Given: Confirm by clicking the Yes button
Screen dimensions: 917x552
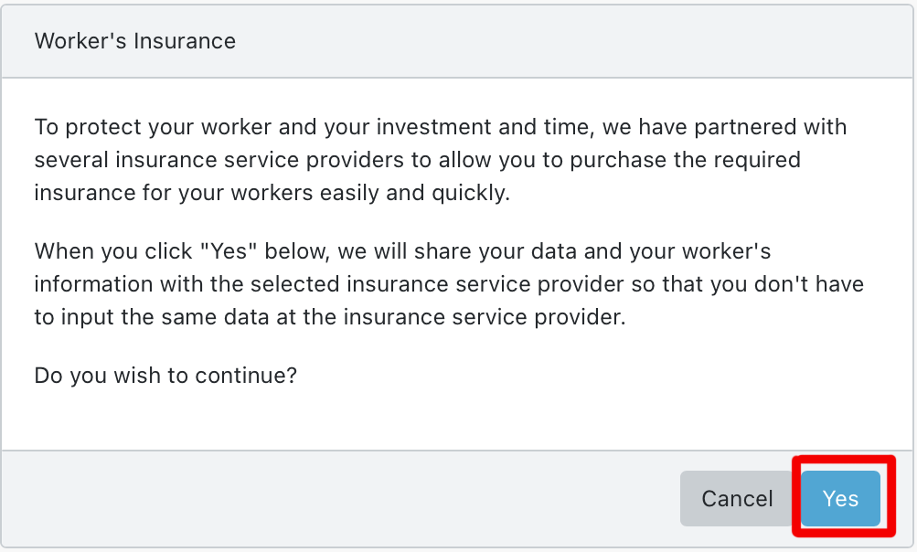Looking at the screenshot, I should point(840,498).
